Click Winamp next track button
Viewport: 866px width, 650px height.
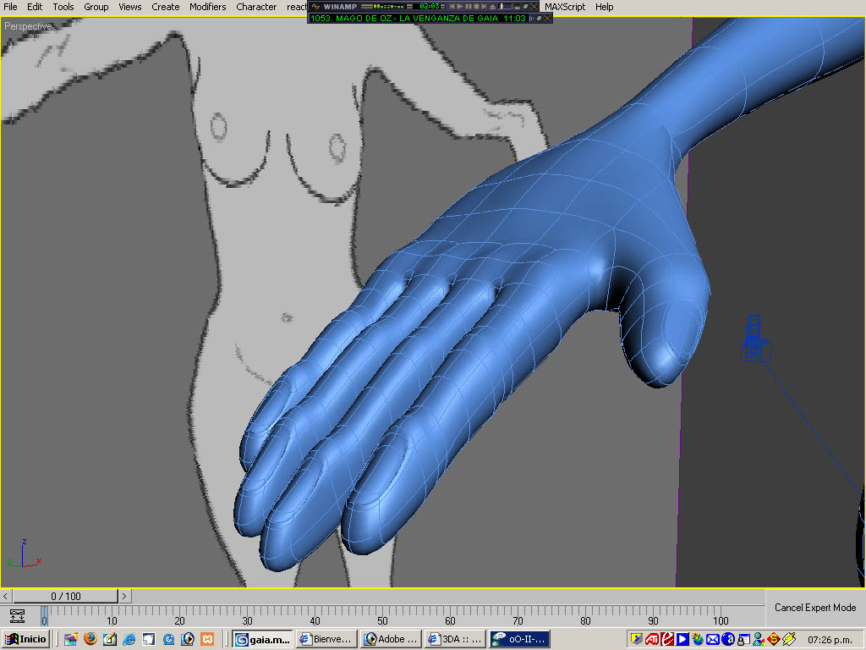tap(484, 7)
